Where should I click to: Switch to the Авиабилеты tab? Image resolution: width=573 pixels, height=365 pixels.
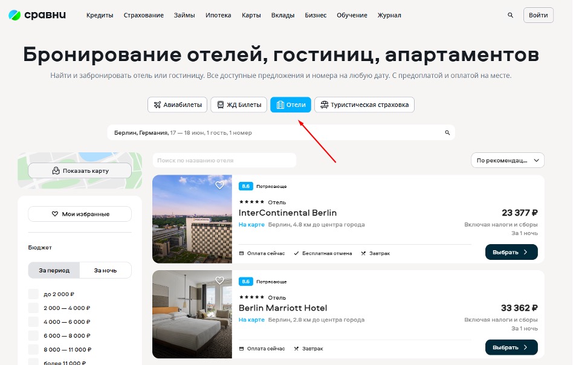(177, 105)
